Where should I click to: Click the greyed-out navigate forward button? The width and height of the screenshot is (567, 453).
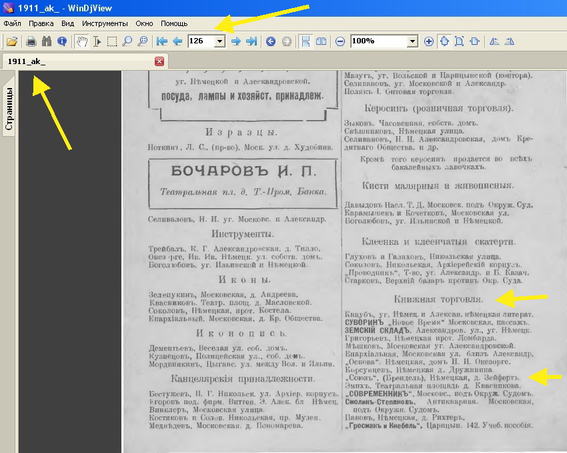pyautogui.click(x=286, y=41)
